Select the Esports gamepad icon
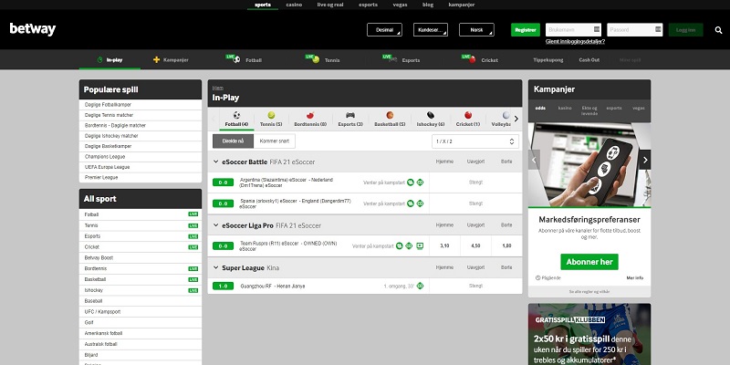This screenshot has height=365, width=730. [x=349, y=116]
